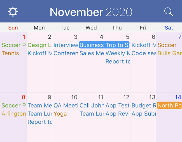The width and height of the screenshot is (182, 142).
Task: Open the Tennis event on Sunday the 1st
Action: (10, 53)
